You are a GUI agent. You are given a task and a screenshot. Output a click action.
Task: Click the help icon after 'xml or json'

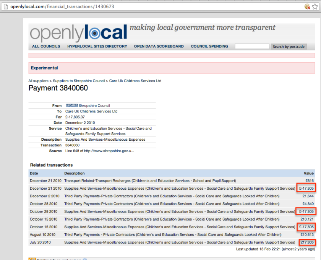pos(85,259)
